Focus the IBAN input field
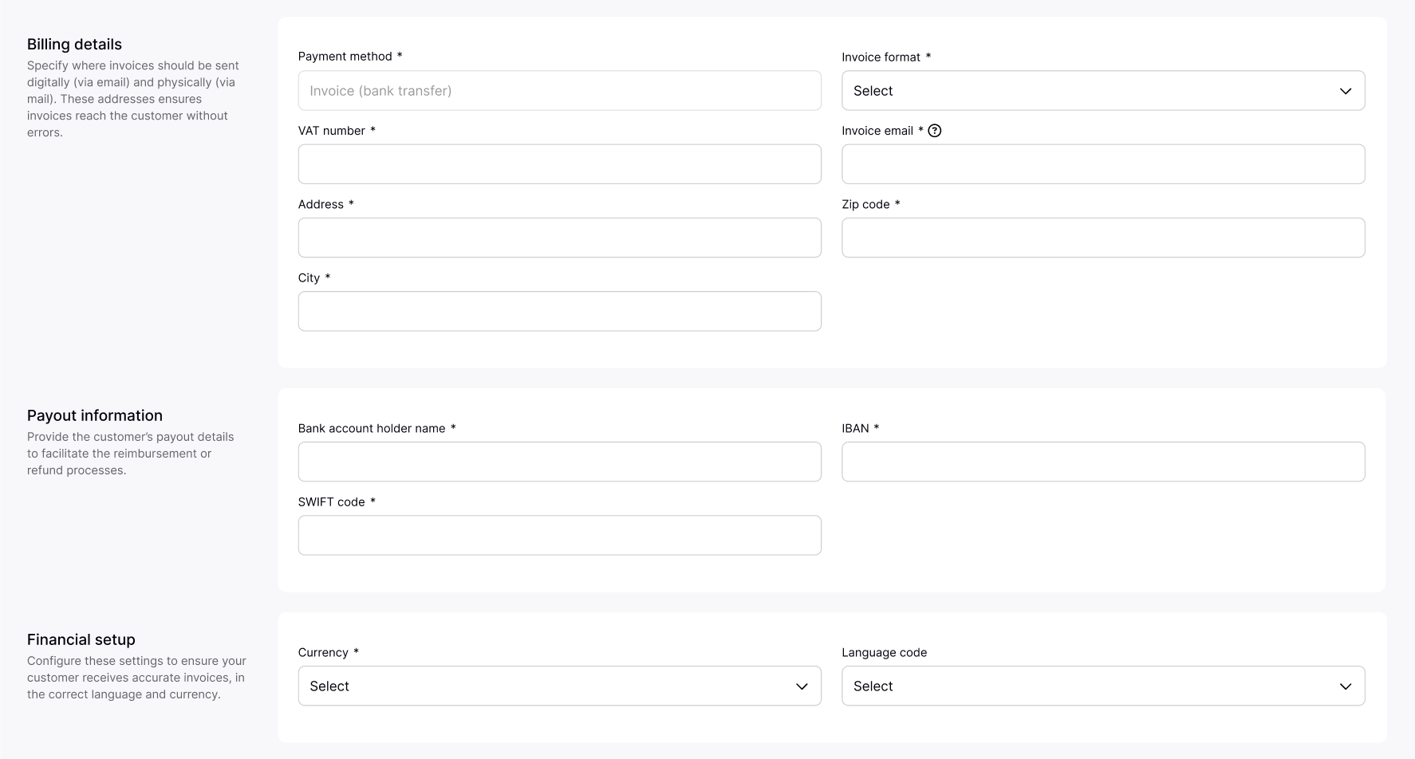The height and width of the screenshot is (759, 1415). (x=1102, y=462)
